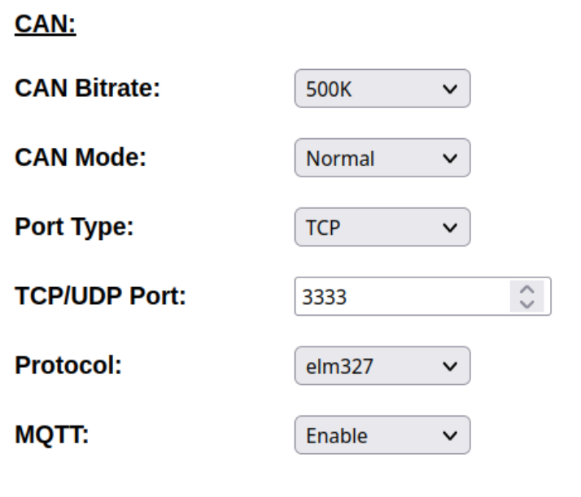Viewport: 581px width, 497px height.
Task: Click the CAN Bitrate label text
Action: [x=87, y=88]
